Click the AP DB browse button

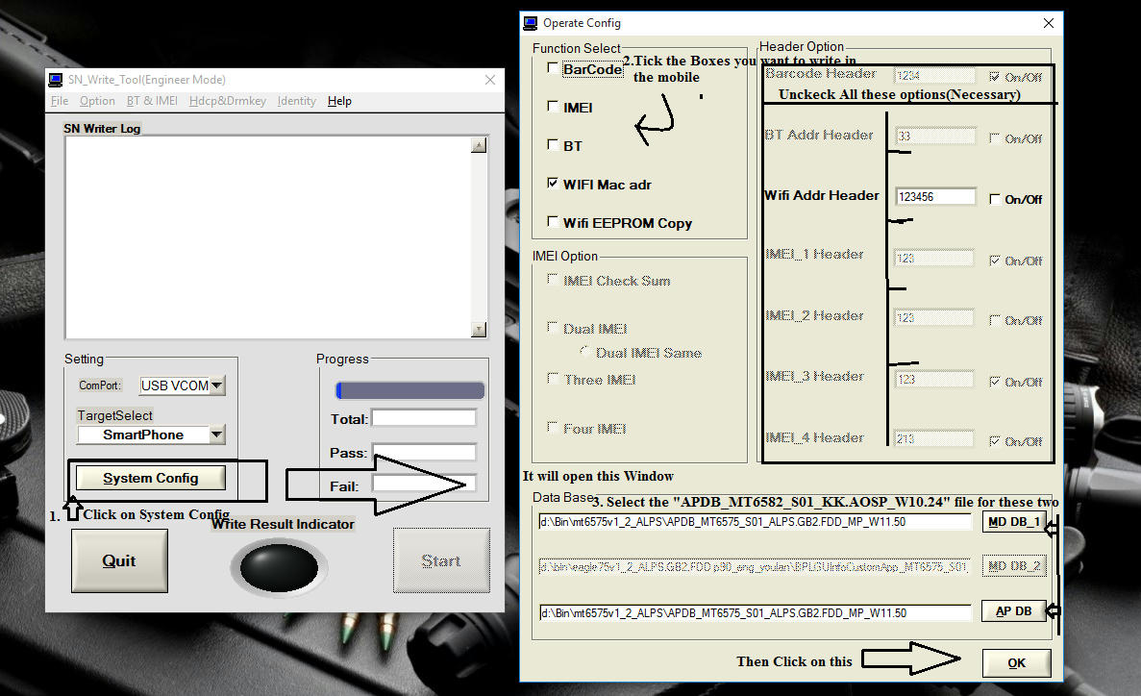pyautogui.click(x=1013, y=611)
